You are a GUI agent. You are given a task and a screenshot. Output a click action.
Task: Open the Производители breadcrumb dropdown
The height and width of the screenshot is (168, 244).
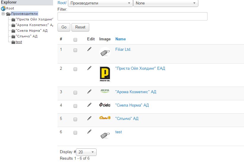click(101, 3)
